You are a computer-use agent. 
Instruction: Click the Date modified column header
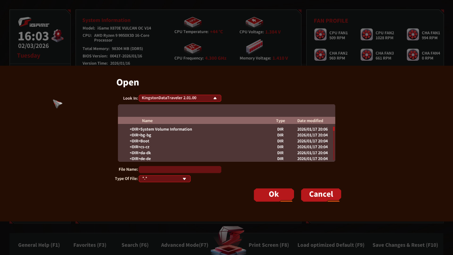310,121
